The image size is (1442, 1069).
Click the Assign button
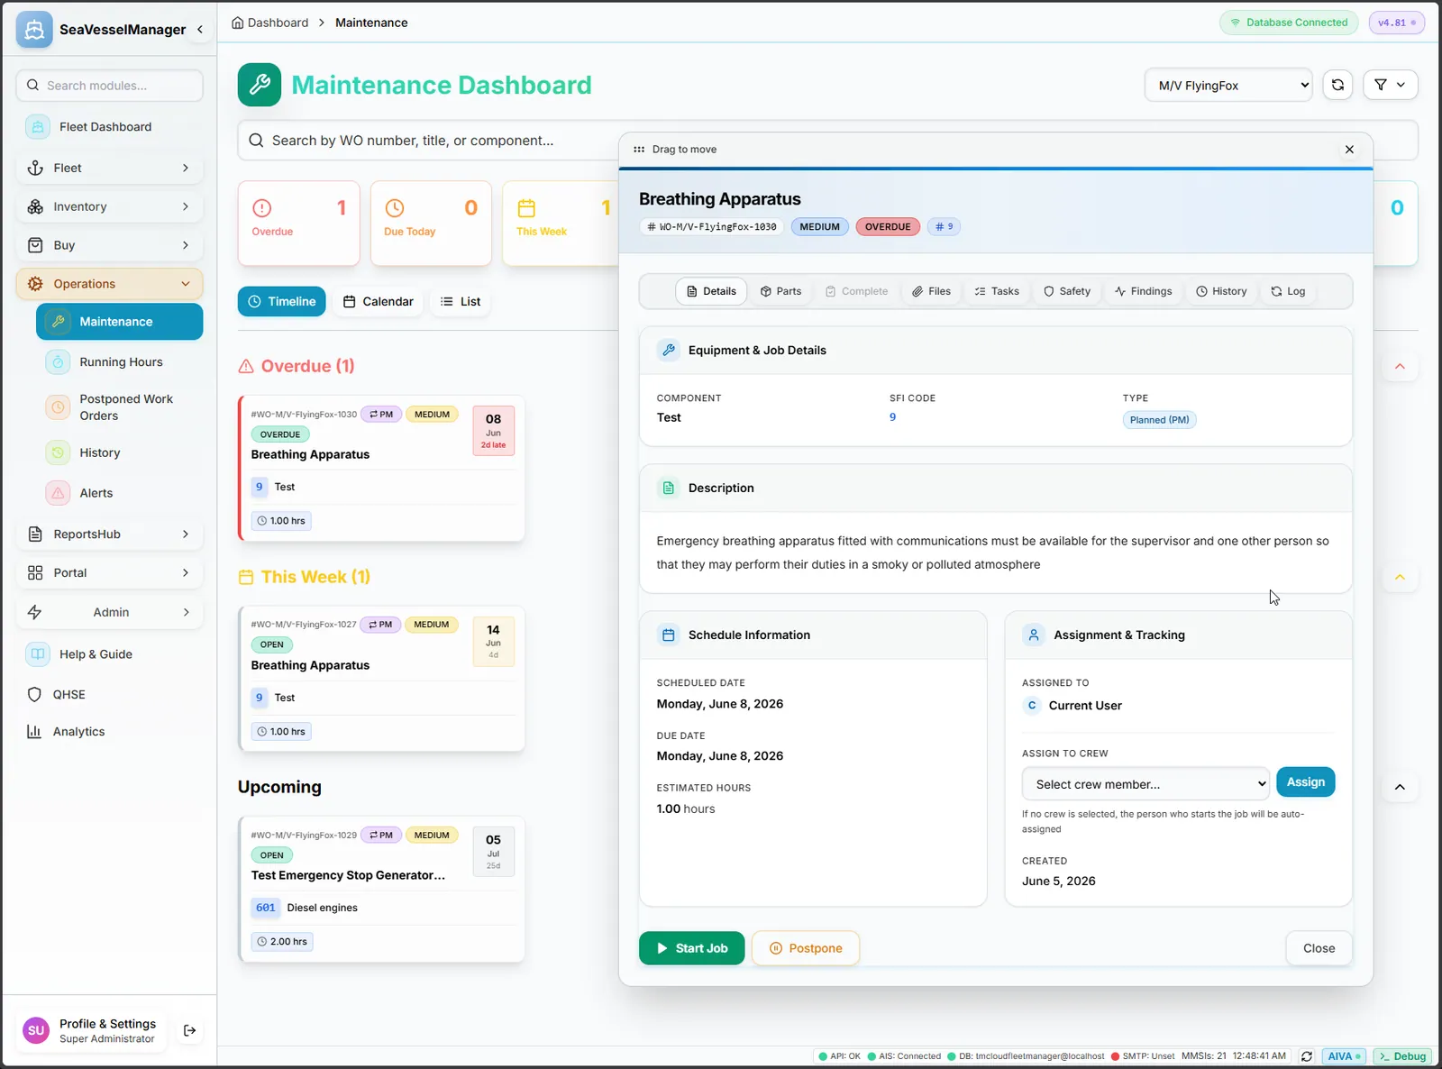click(1305, 781)
